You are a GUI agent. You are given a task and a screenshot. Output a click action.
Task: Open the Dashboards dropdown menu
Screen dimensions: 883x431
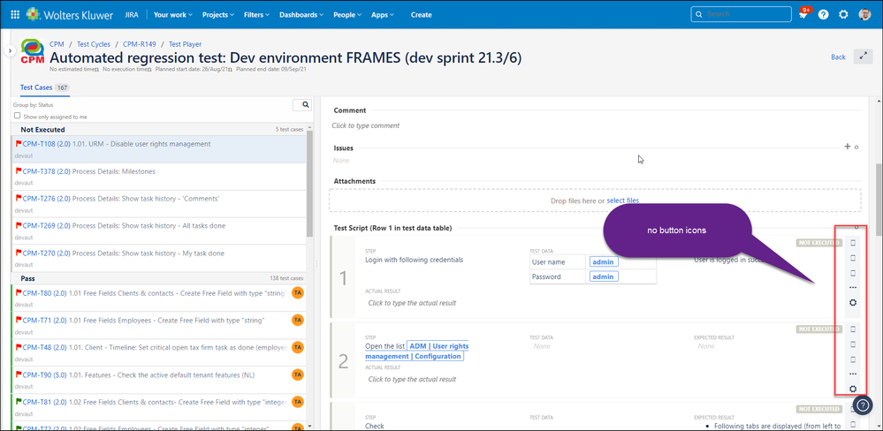[301, 15]
